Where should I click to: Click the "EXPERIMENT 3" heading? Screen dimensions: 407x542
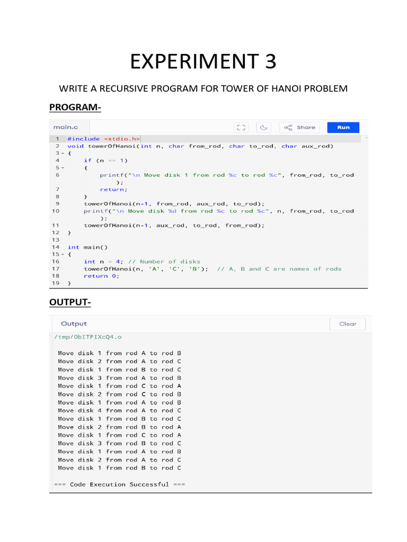click(x=203, y=61)
